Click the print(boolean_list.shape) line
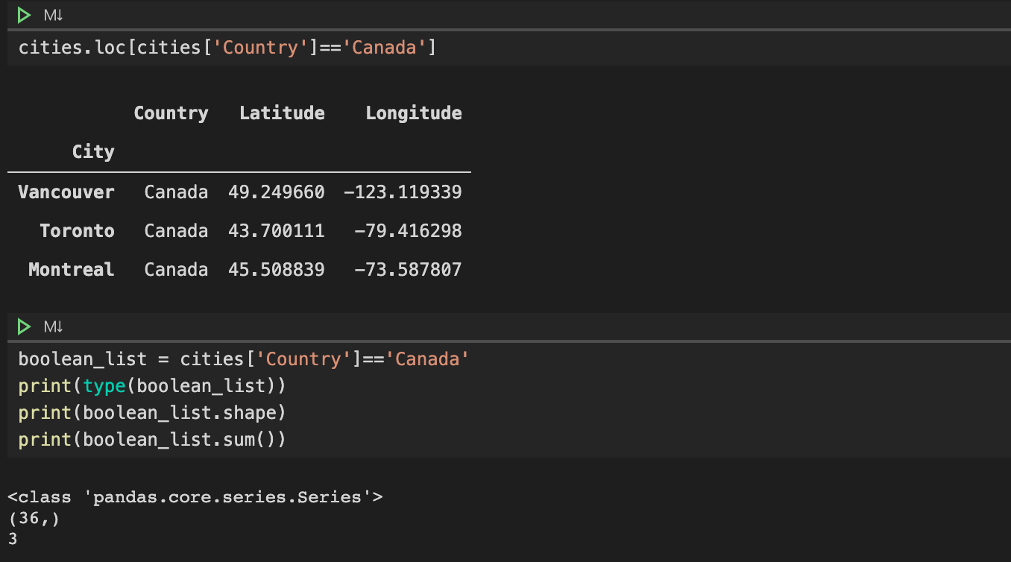The image size is (1011, 562). click(152, 413)
